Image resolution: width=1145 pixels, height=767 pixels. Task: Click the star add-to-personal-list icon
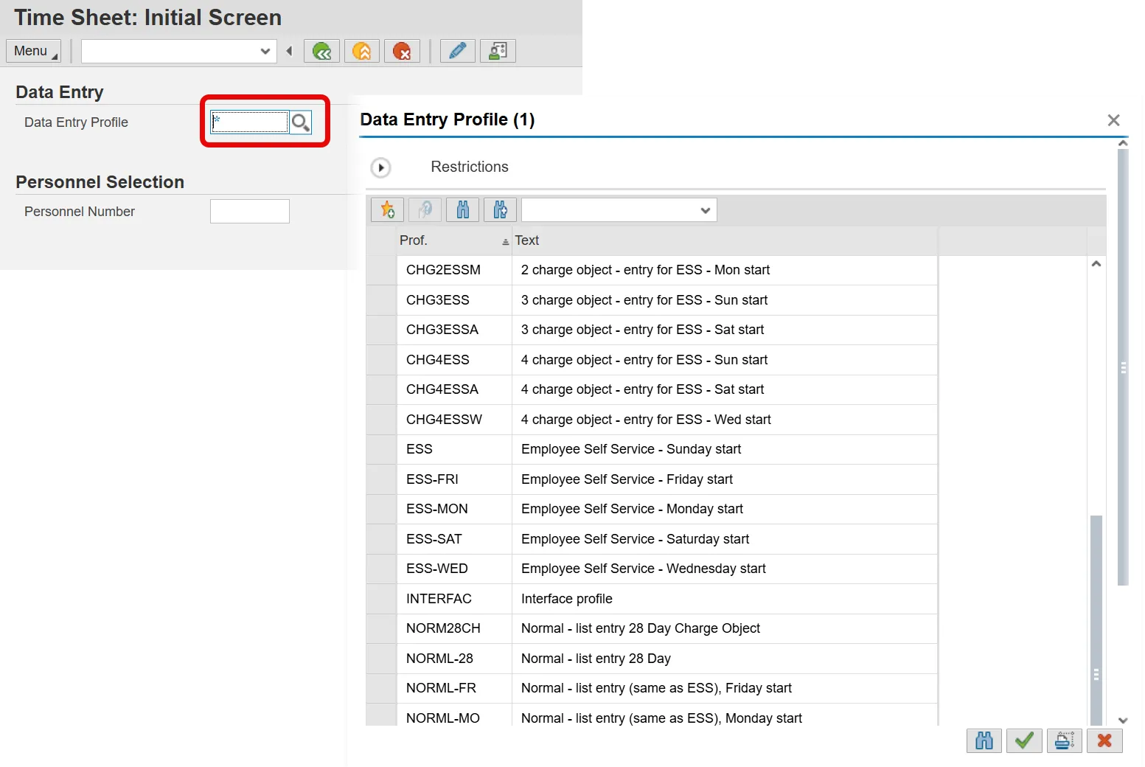pyautogui.click(x=387, y=210)
